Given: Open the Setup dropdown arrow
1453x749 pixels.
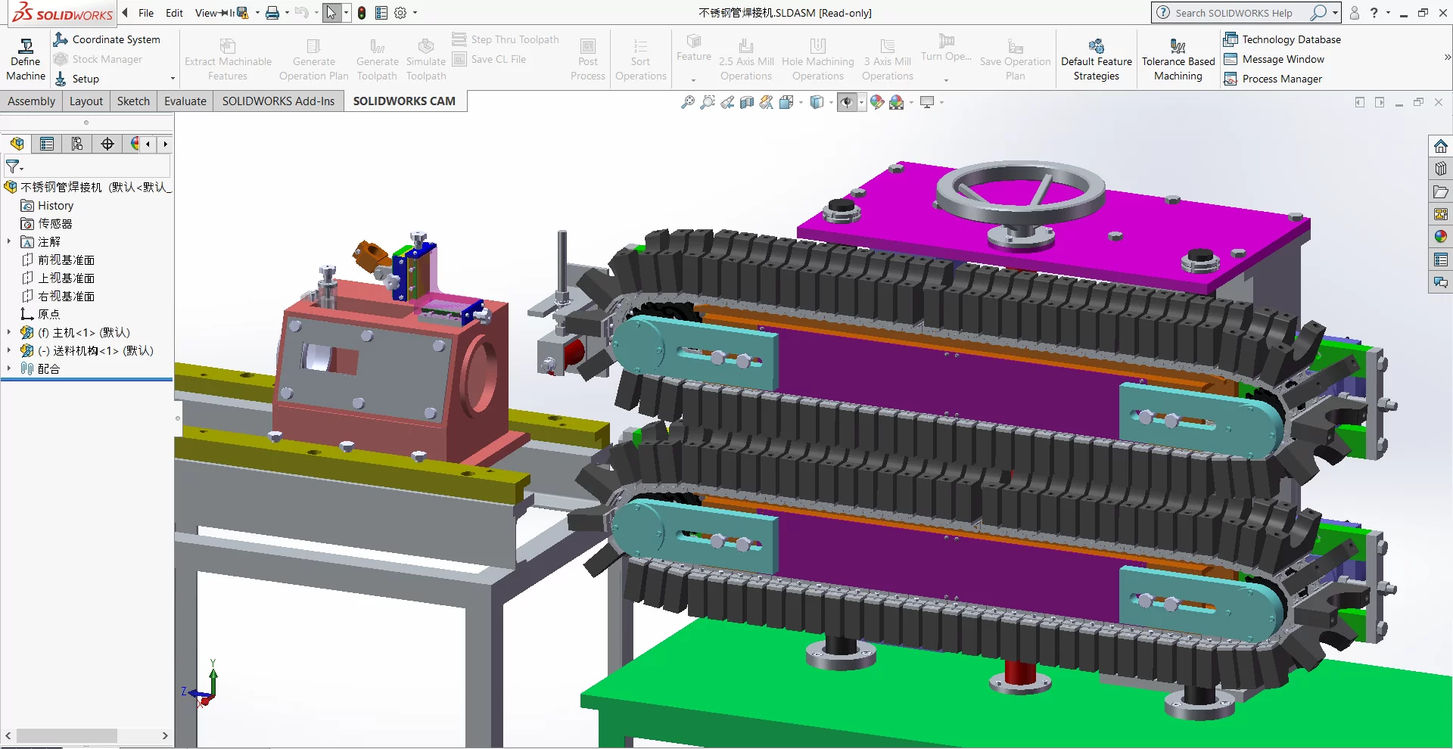Looking at the screenshot, I should pos(173,79).
